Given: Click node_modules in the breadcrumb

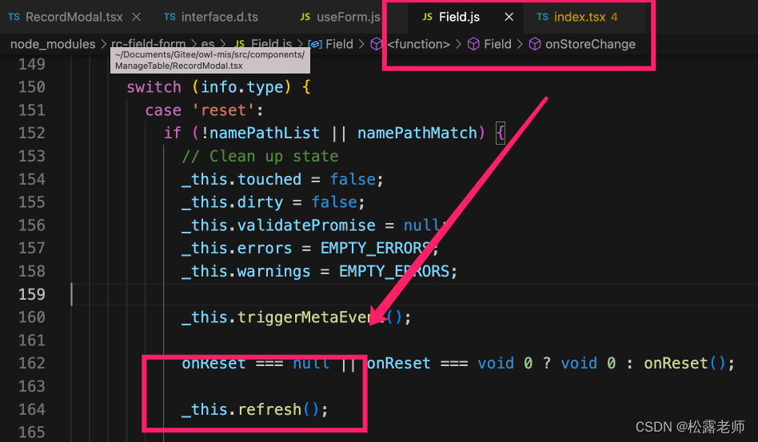Looking at the screenshot, I should (x=53, y=45).
